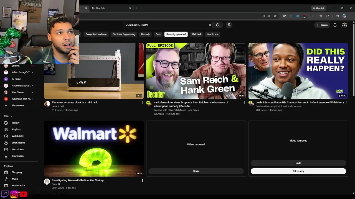
Task: Select the Watched filter chip
Action: pyautogui.click(x=196, y=34)
